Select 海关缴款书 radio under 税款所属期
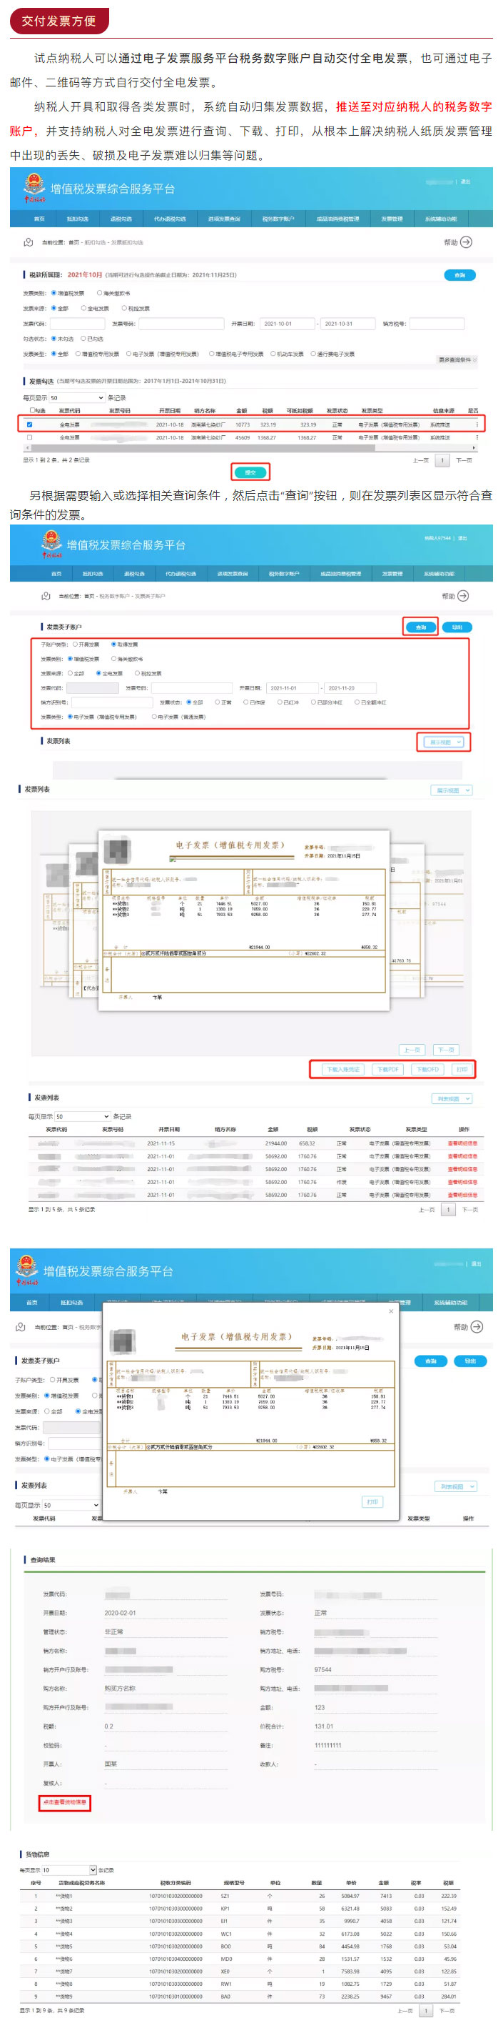The width and height of the screenshot is (498, 2038). click(100, 293)
